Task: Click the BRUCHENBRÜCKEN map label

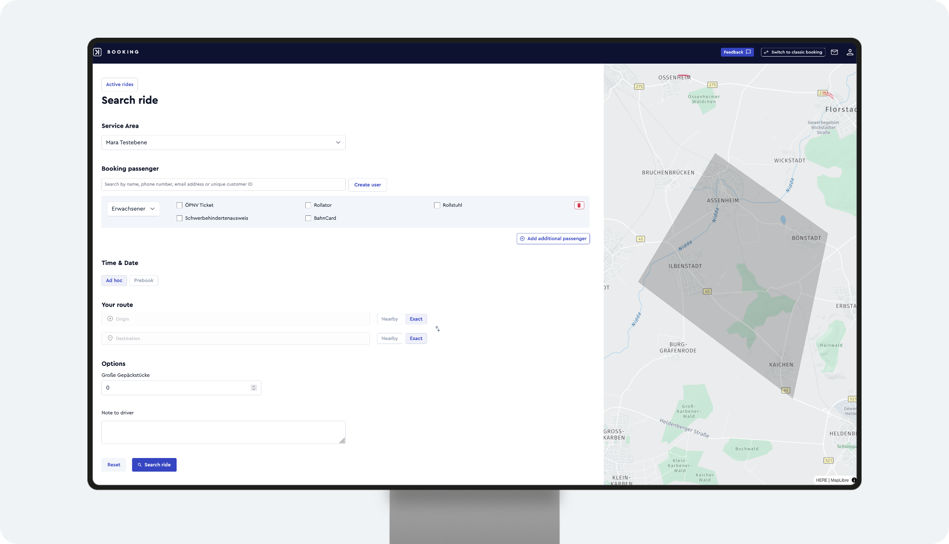Action: click(668, 173)
